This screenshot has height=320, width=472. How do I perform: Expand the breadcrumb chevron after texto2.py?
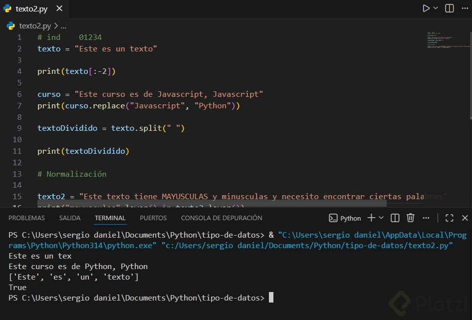point(55,26)
